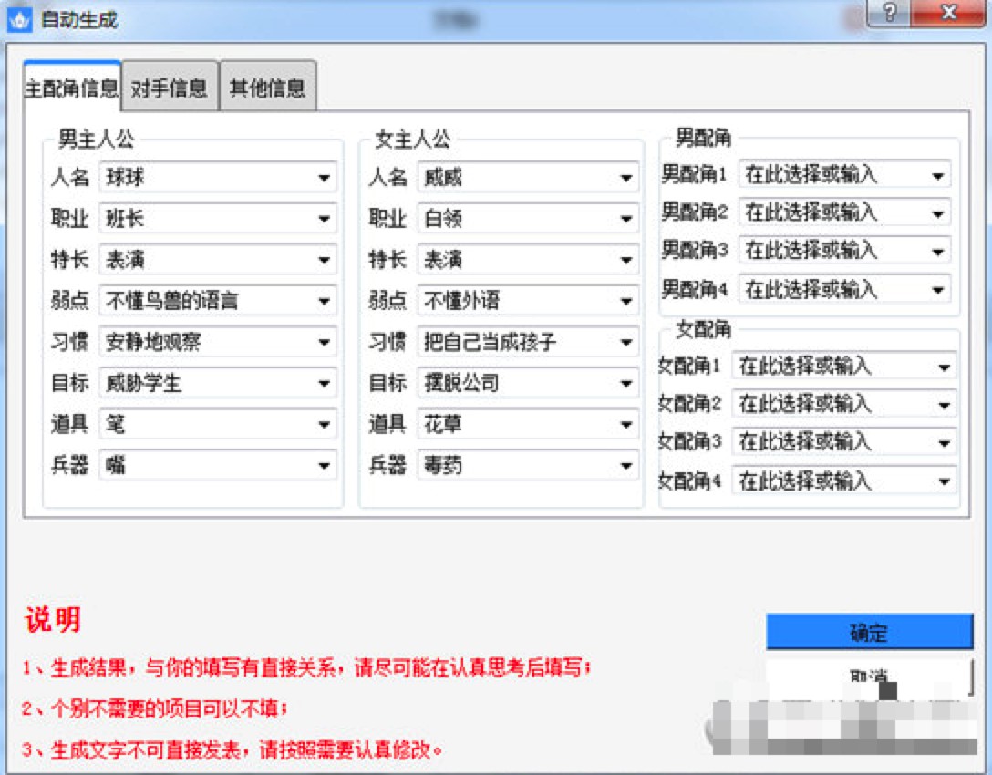Click the 男配角1 input field

844,175
